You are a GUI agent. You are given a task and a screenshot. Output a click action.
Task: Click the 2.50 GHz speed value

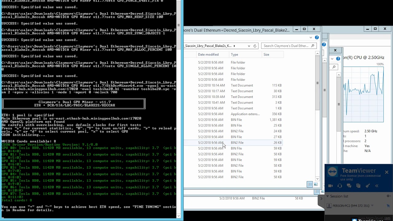(x=371, y=131)
